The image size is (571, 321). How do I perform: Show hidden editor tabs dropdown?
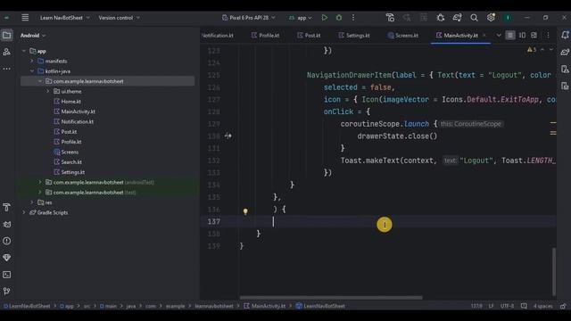pos(499,36)
